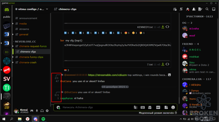Image resolution: width=219 pixels, height=122 pixels.
Task: Open GIF picker
Action: [158, 107]
